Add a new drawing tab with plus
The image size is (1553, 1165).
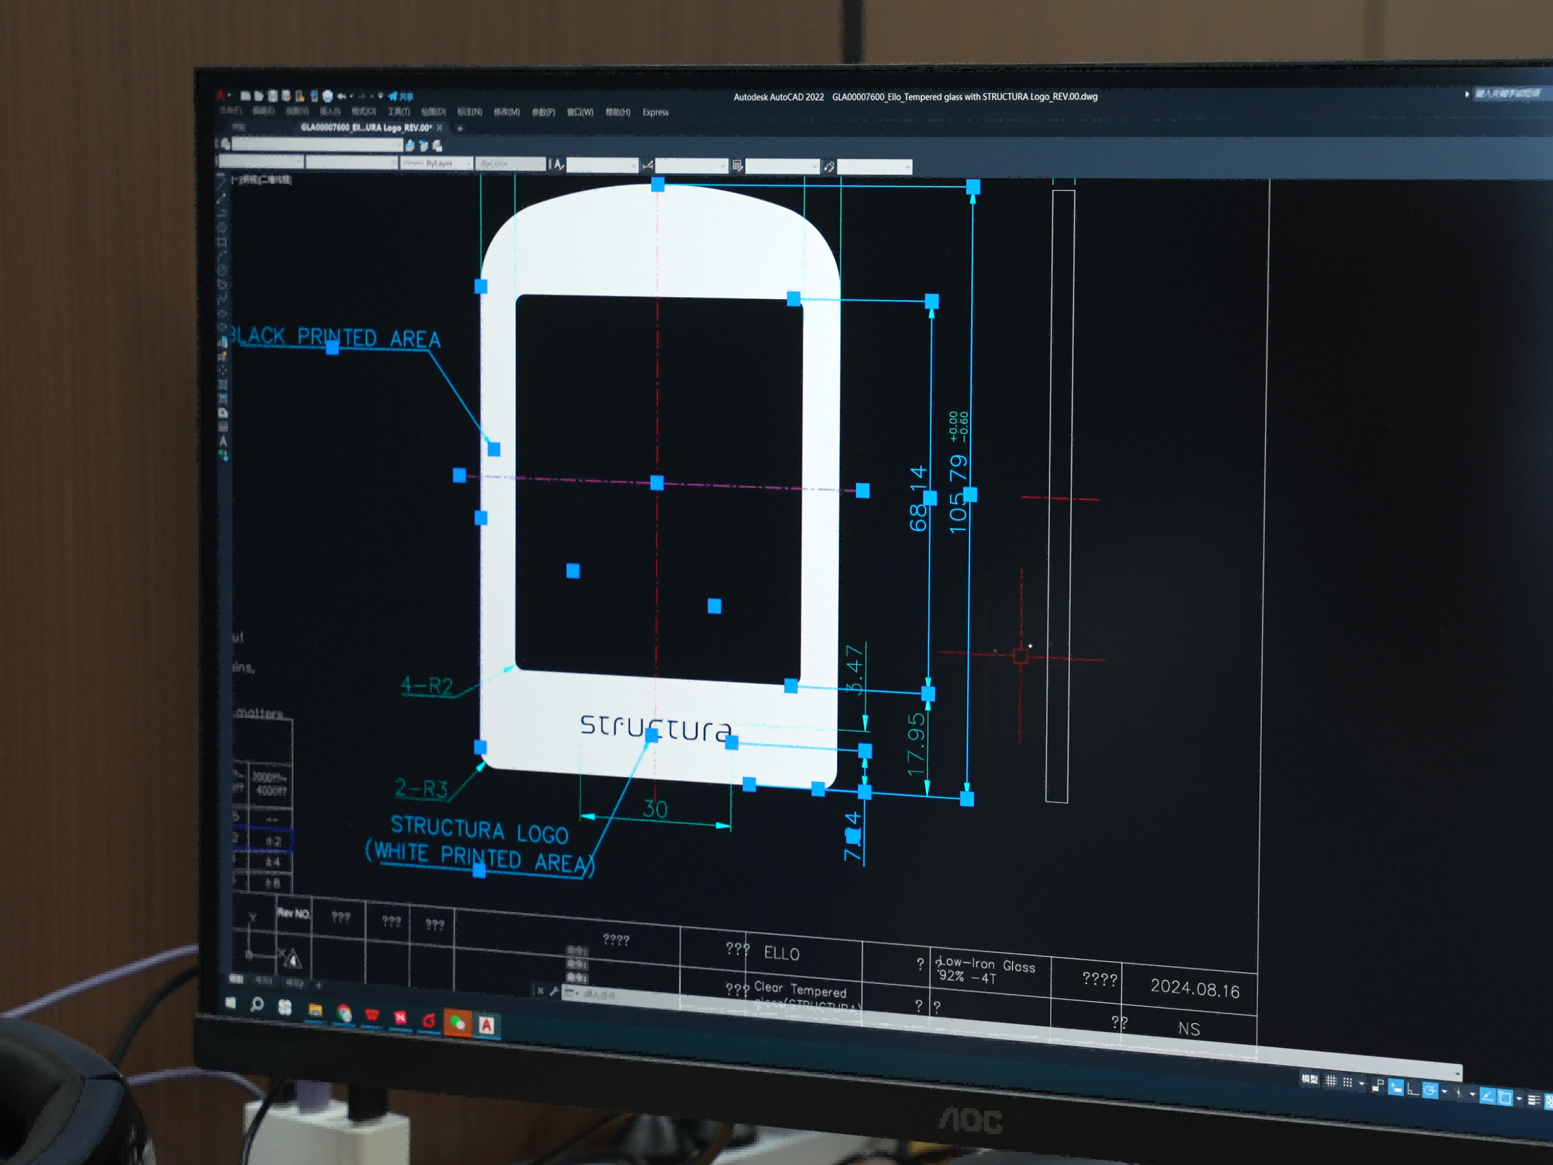(x=460, y=129)
